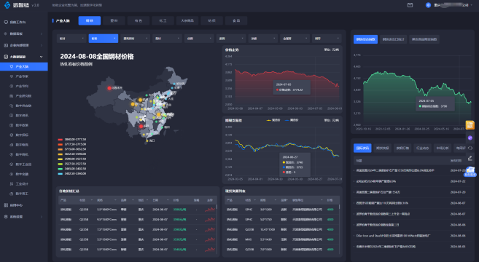
Task: Open the Dilar Iron and Steel news headline
Action: tap(394, 236)
